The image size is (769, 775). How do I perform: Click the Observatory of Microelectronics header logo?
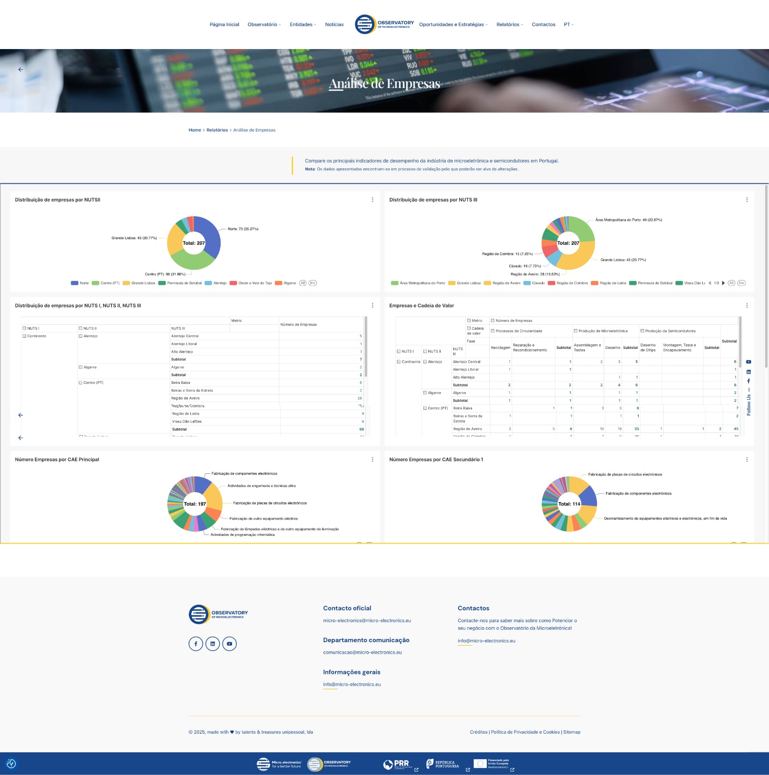384,24
